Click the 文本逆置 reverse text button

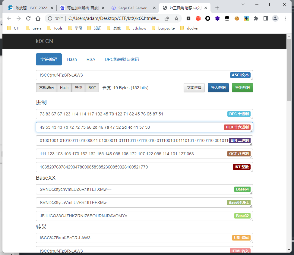pos(194,88)
